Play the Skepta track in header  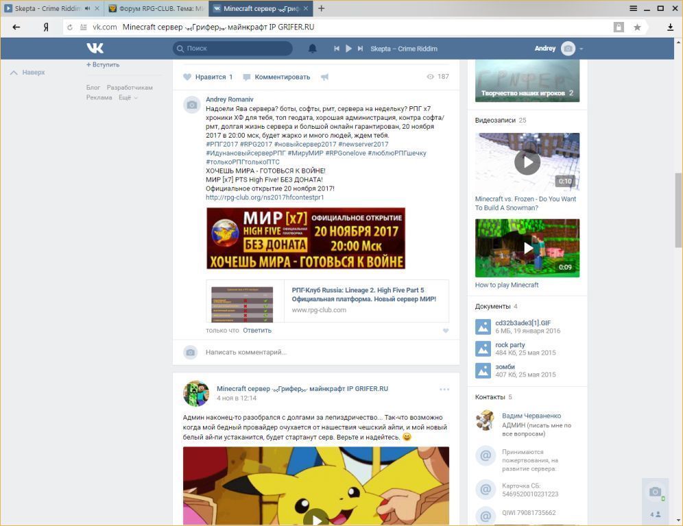348,49
